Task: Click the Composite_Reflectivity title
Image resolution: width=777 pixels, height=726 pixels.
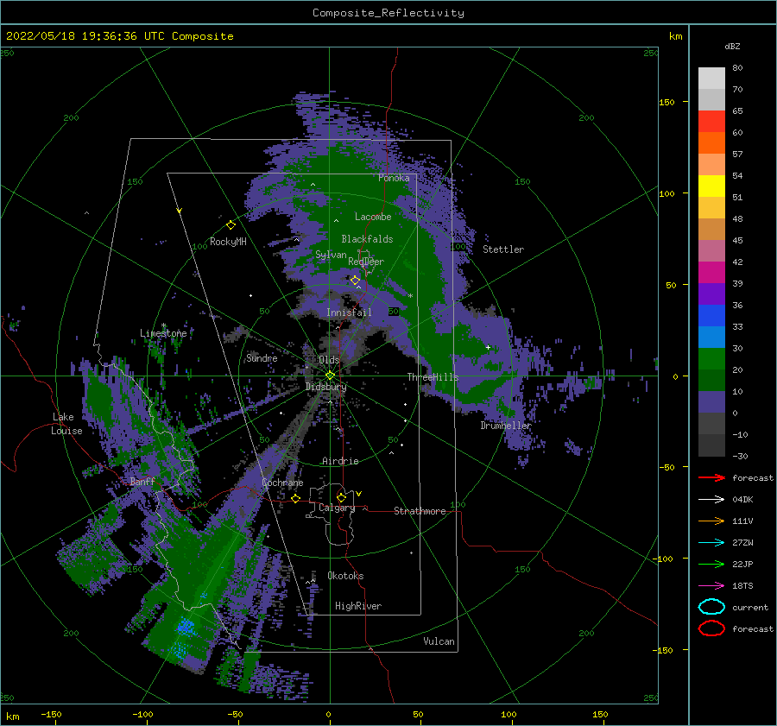Action: point(388,13)
